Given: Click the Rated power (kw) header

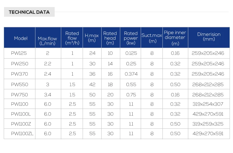Looking at the screenshot, I should coord(131,38).
